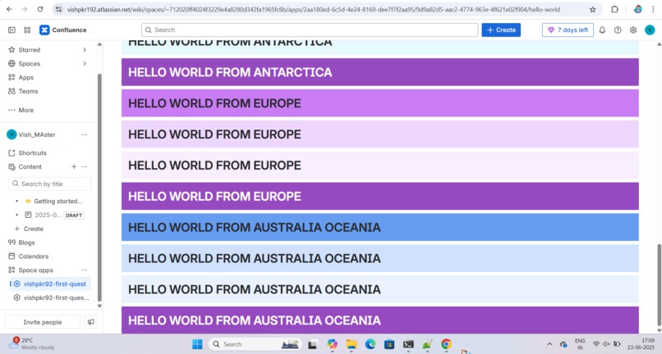Open Content in the space sidebar
The image size is (662, 354).
(30, 167)
